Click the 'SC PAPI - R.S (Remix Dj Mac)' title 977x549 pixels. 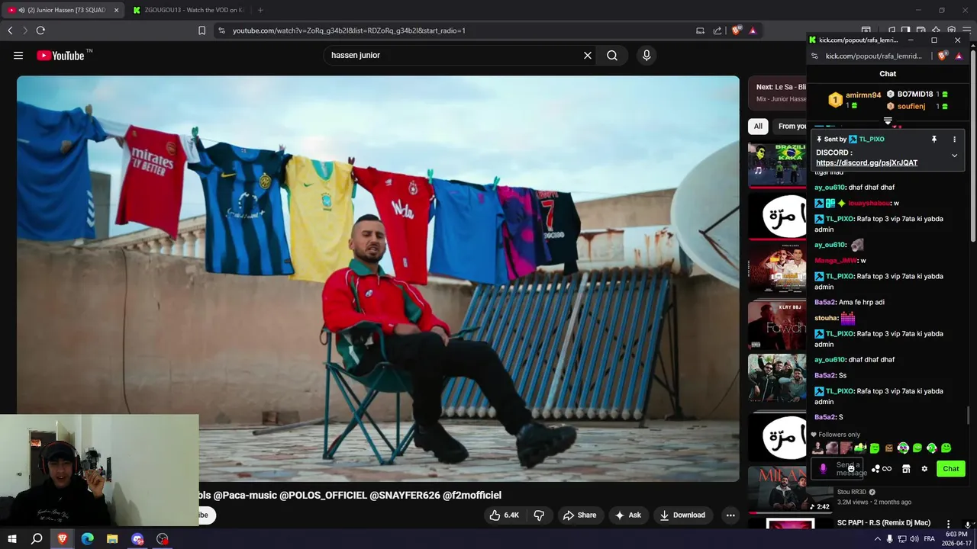coord(884,523)
